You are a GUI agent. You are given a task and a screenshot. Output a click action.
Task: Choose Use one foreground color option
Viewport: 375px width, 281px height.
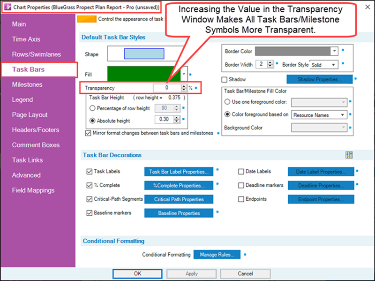pyautogui.click(x=227, y=102)
